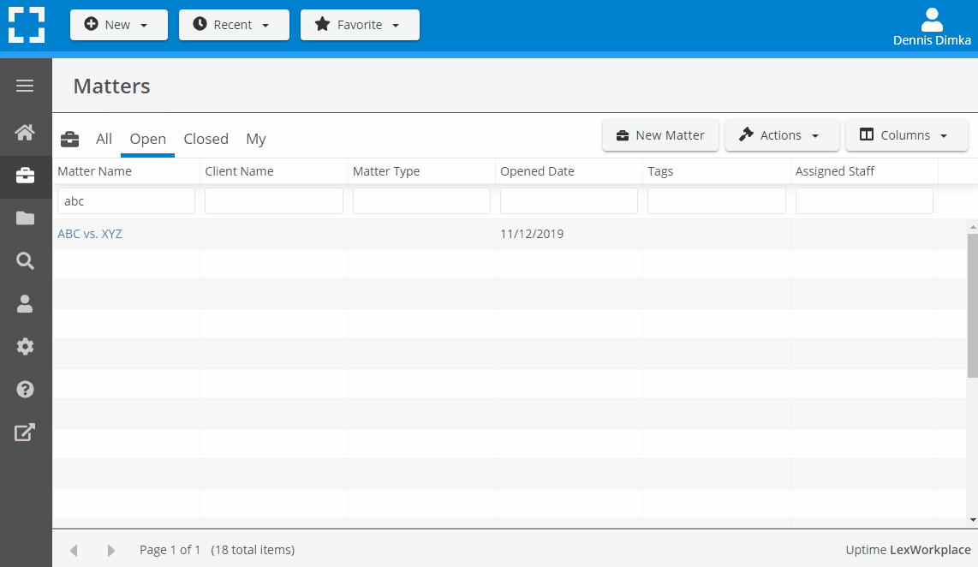Open the matter ABC vs. XYZ

pyautogui.click(x=89, y=233)
